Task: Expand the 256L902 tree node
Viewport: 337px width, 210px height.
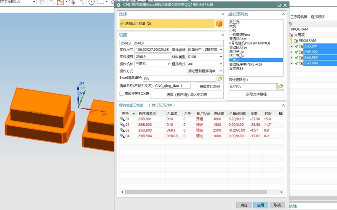Action: (x=292, y=52)
